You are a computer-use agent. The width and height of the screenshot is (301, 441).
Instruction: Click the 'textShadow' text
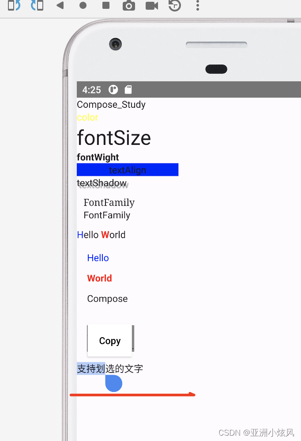[102, 183]
